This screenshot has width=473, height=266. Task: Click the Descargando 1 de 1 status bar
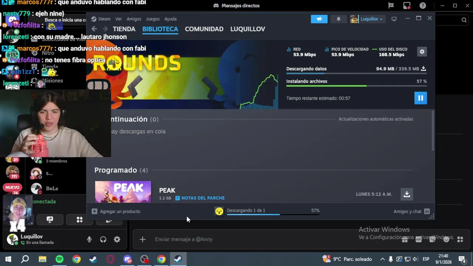click(273, 211)
